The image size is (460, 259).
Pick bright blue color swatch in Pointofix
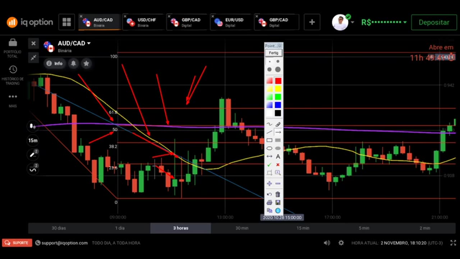tap(278, 105)
